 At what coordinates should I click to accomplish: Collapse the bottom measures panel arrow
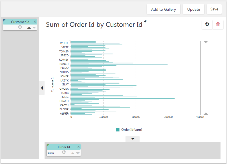(133, 139)
